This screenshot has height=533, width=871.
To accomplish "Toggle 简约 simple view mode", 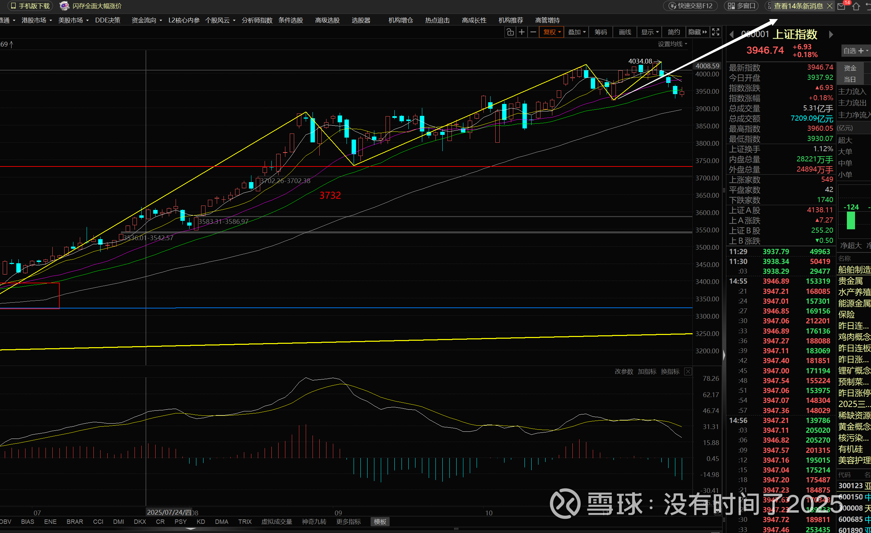I will tap(673, 32).
